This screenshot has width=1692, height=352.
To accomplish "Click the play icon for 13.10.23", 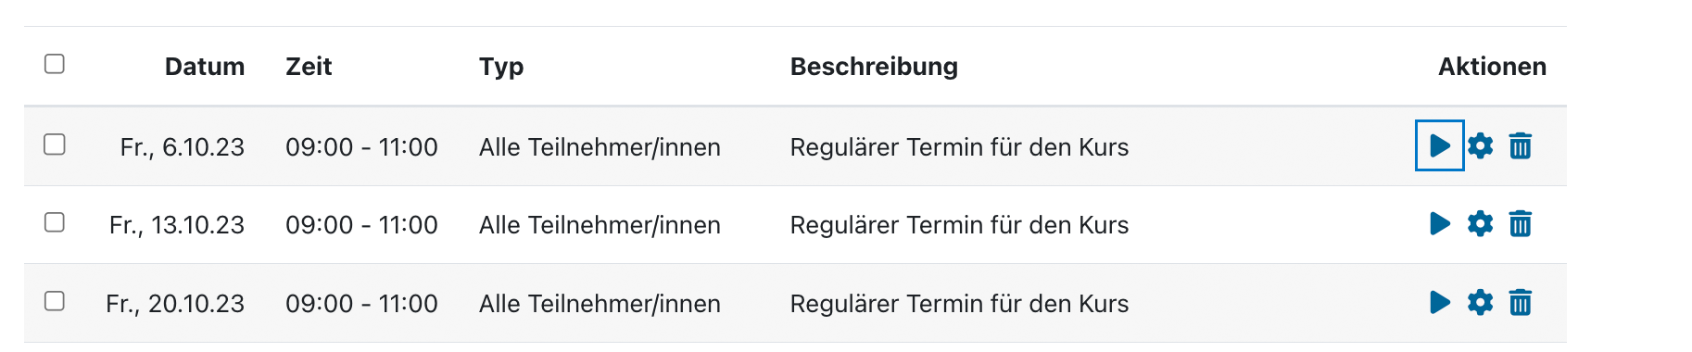I will tap(1439, 223).
